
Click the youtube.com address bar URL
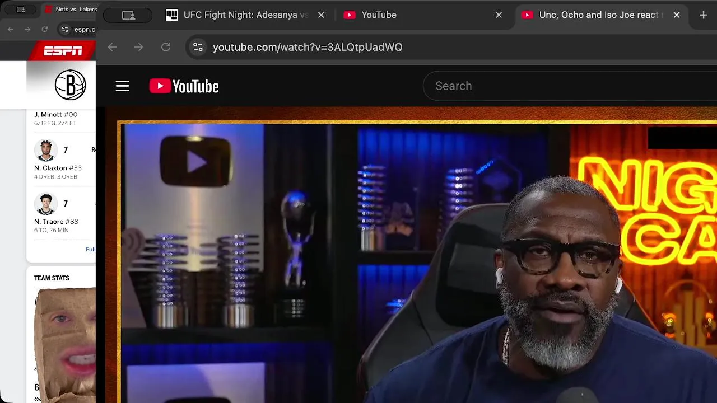(308, 48)
